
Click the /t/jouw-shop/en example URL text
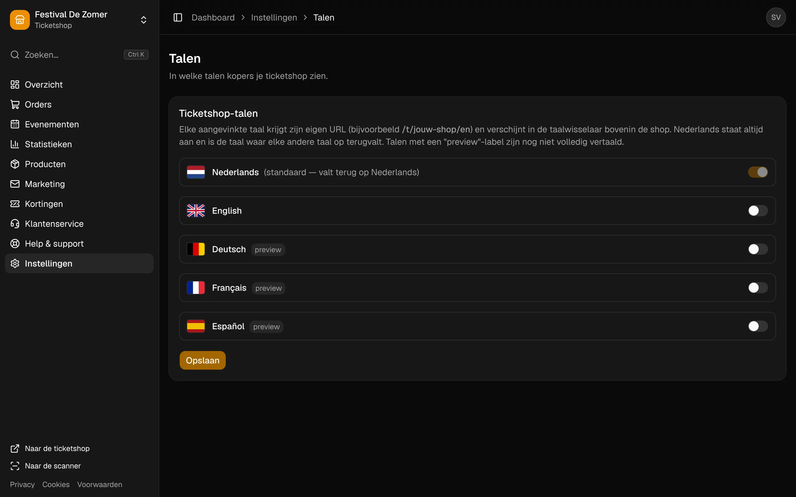click(437, 130)
